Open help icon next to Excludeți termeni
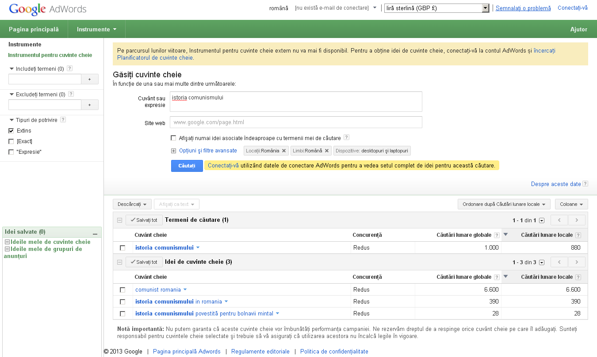 tap(71, 94)
